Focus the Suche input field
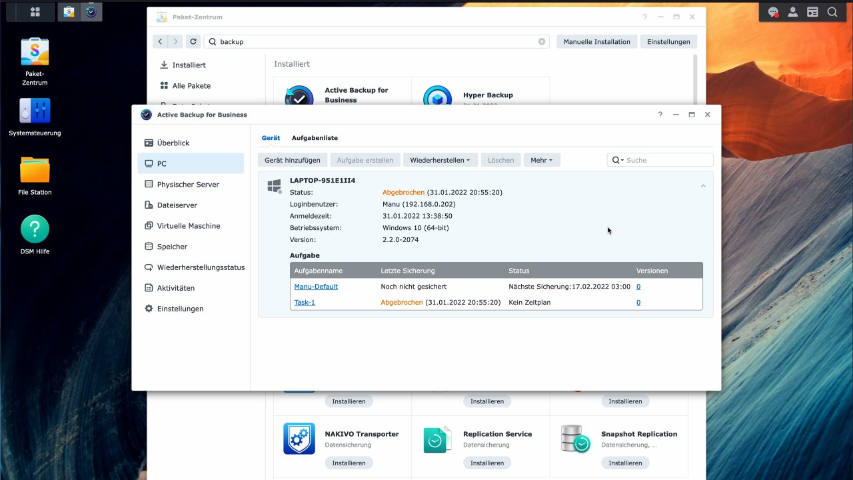853x480 pixels. click(x=668, y=160)
